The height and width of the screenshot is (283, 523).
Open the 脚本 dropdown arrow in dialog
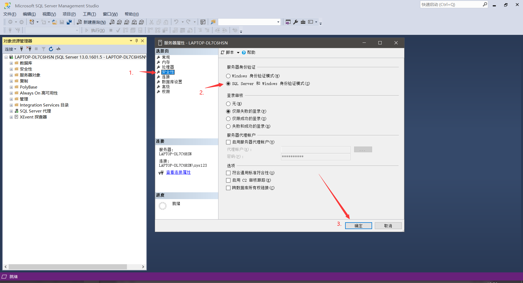coord(238,53)
